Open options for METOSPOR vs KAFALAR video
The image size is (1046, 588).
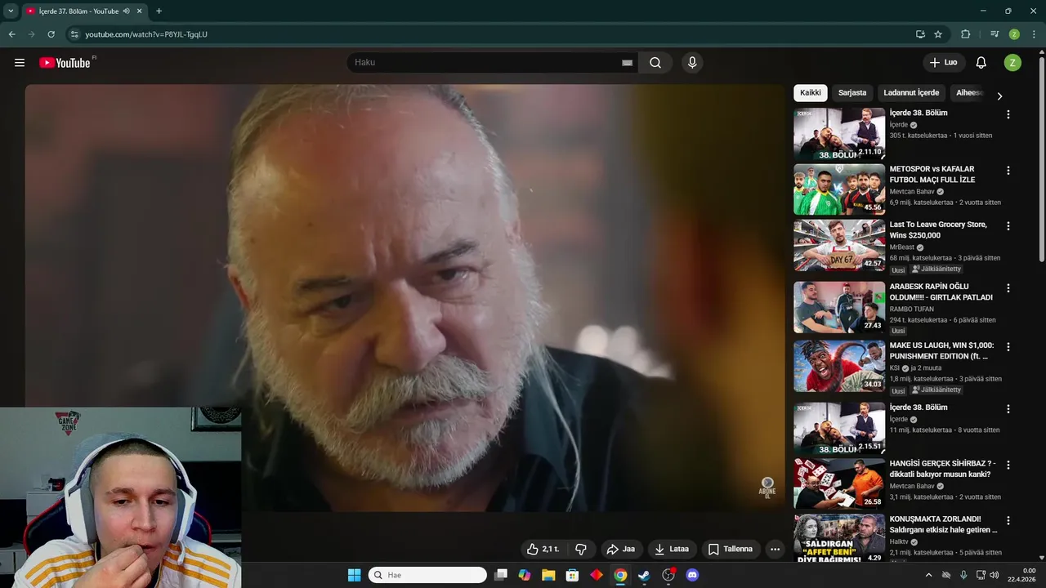(1008, 171)
